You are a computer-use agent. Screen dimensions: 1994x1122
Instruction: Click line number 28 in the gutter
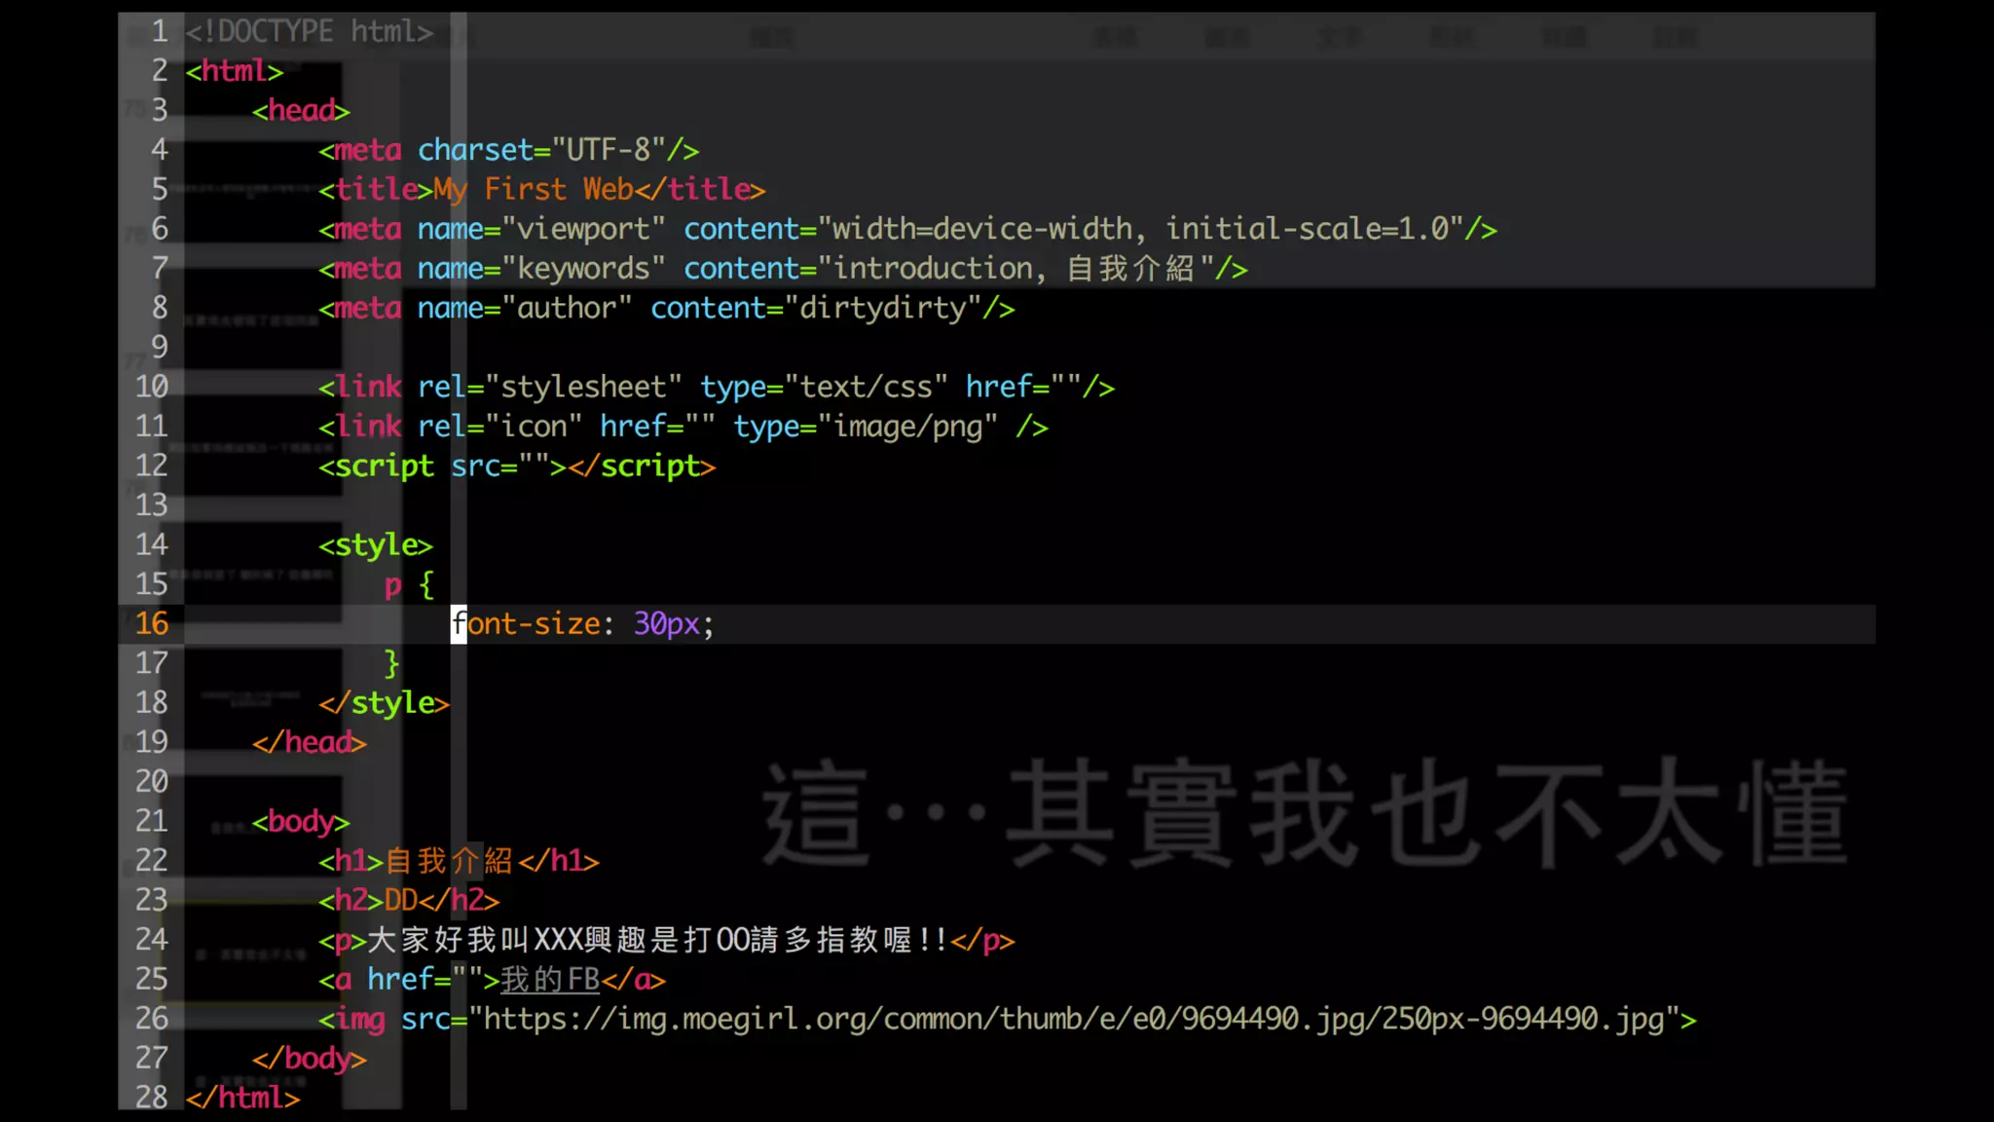tap(152, 1098)
